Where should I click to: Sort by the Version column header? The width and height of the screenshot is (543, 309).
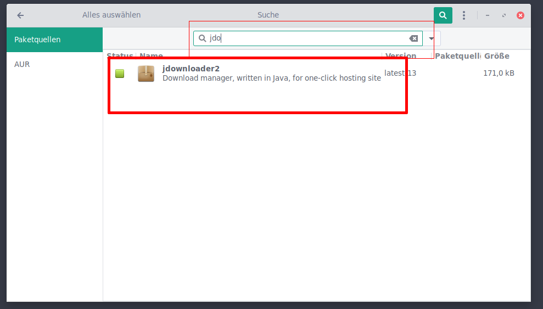tap(401, 56)
